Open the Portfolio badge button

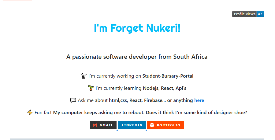click(165, 125)
